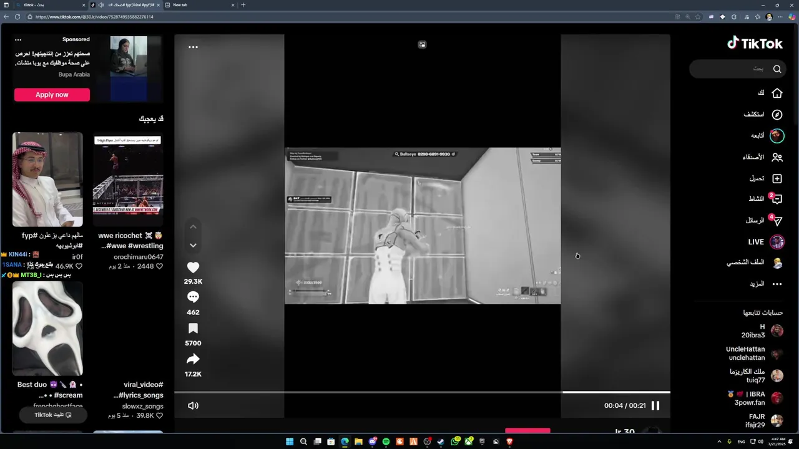This screenshot has width=799, height=449.
Task: Share the video via arrow icon
Action: (x=193, y=359)
